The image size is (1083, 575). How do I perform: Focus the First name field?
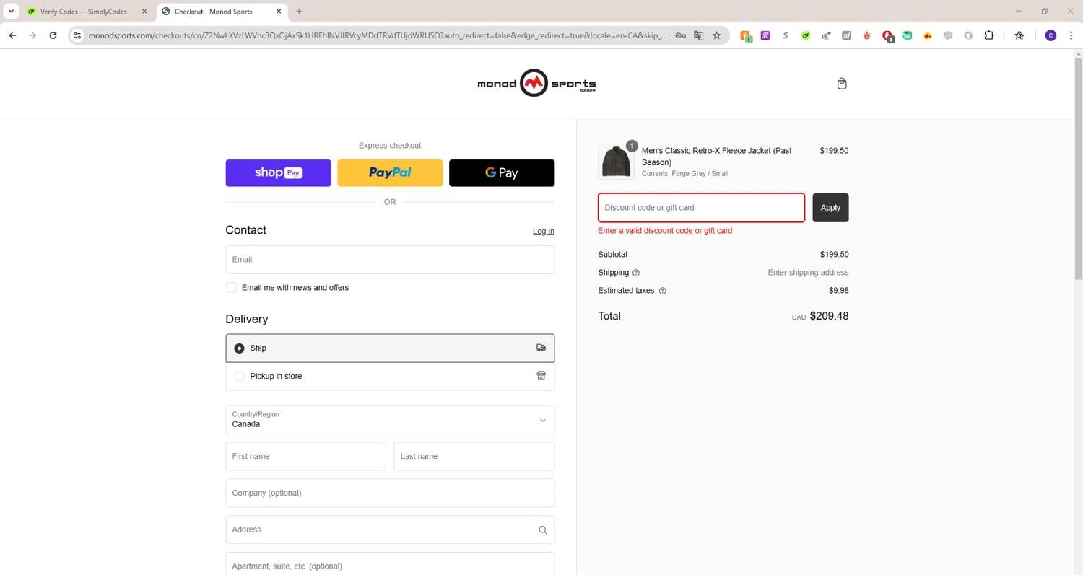pyautogui.click(x=305, y=457)
